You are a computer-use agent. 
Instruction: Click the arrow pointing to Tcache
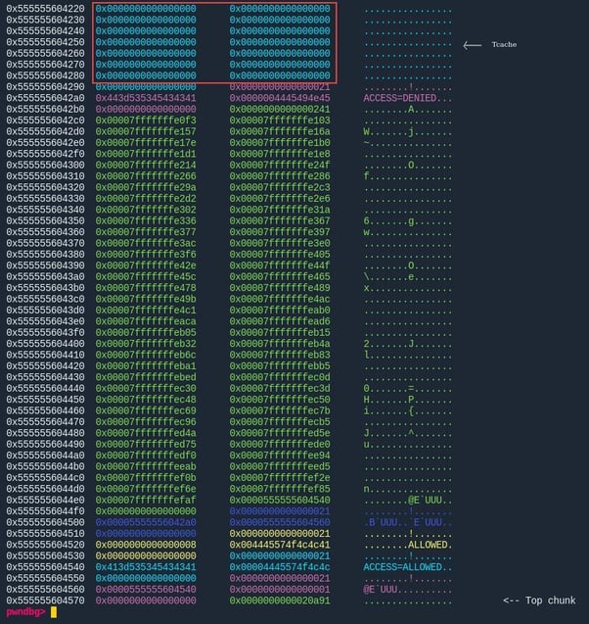point(473,45)
